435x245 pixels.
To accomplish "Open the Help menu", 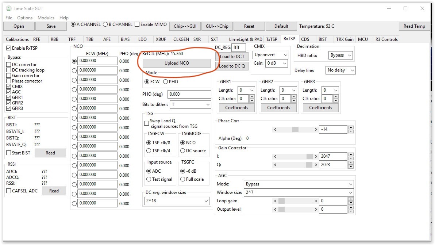I will 64,18.
